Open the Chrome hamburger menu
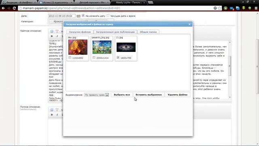Image resolution: width=259 pixels, height=146 pixels. click(256, 8)
